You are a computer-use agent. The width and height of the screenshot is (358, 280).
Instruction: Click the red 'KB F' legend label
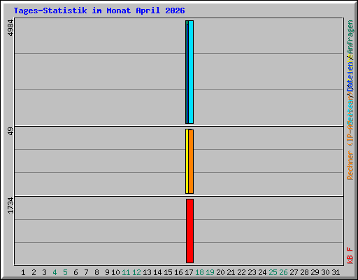[350, 255]
